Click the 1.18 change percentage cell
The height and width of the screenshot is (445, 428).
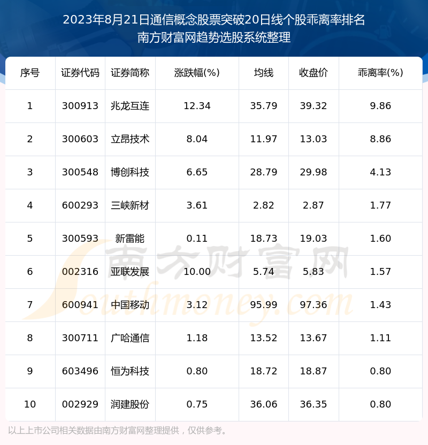[197, 338]
